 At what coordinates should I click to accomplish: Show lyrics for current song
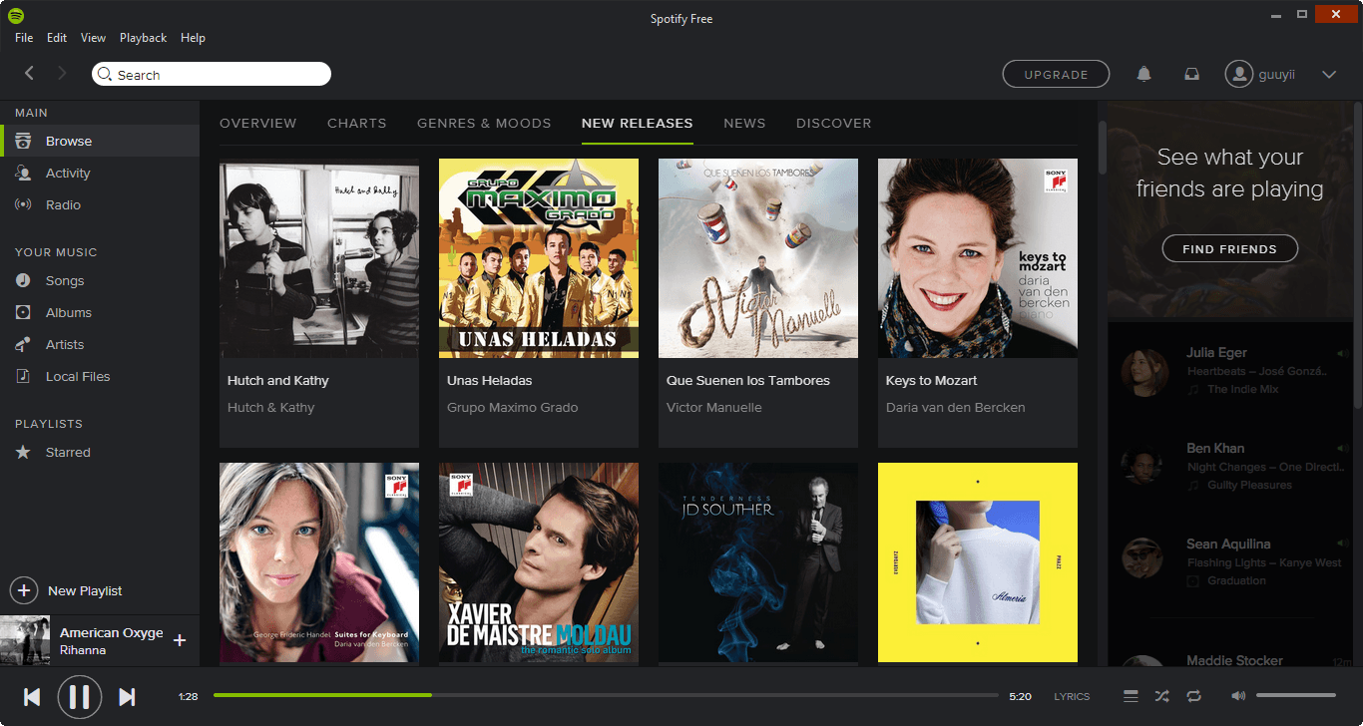(1072, 697)
